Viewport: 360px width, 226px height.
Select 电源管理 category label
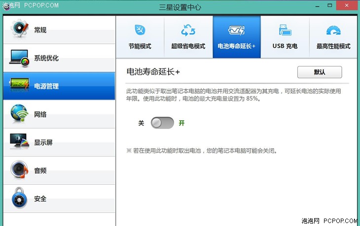(46, 86)
